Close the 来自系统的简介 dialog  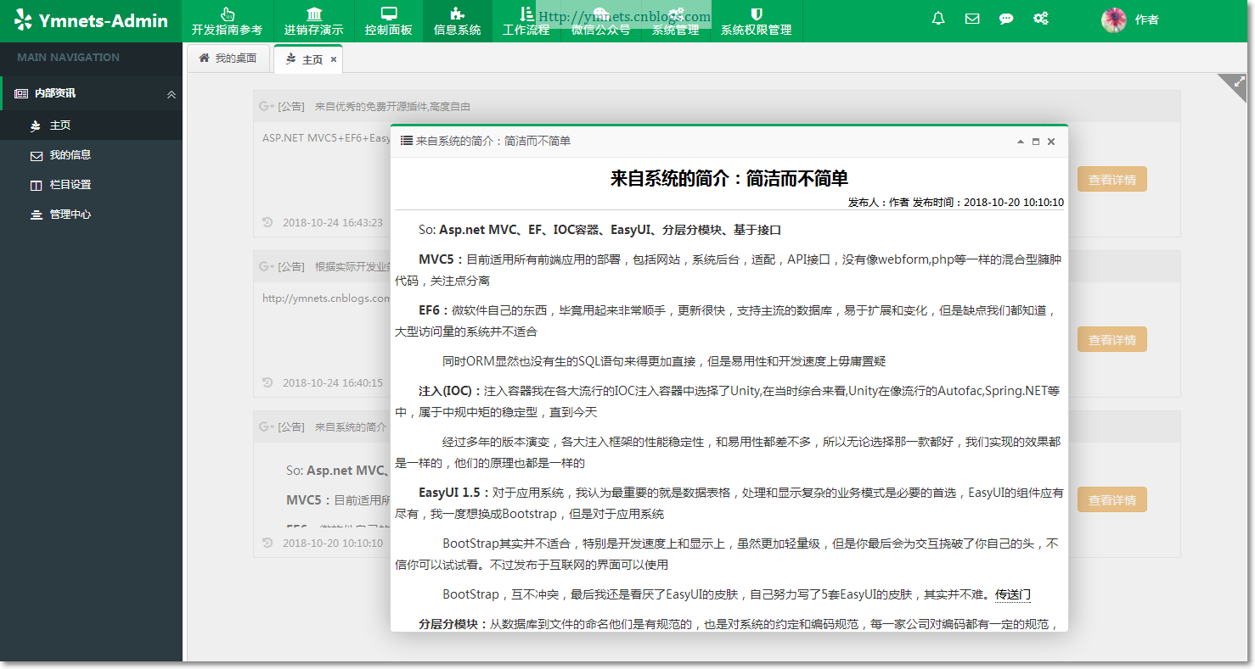pyautogui.click(x=1051, y=142)
